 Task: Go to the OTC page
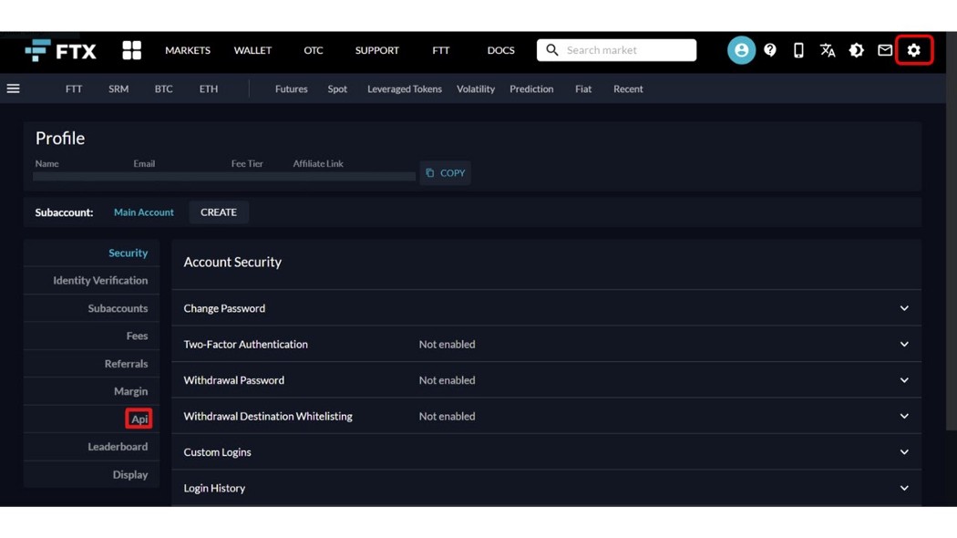coord(314,50)
